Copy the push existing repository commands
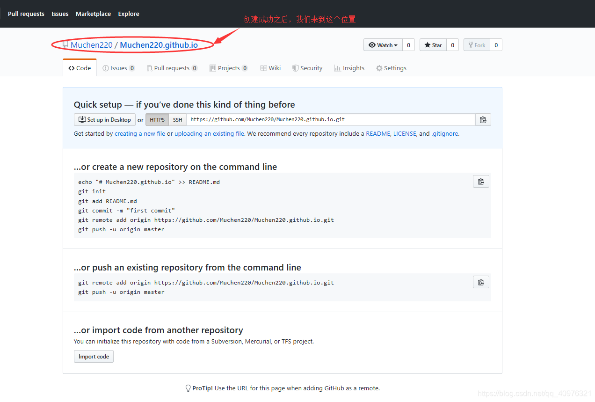595x402 pixels. [481, 282]
